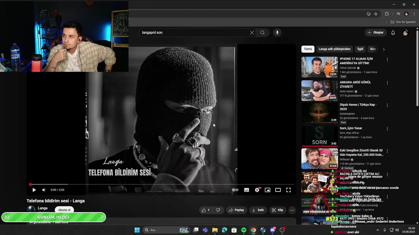The width and height of the screenshot is (419, 235).
Task: Focus the search field 'langaprd son'
Action: coord(195,33)
